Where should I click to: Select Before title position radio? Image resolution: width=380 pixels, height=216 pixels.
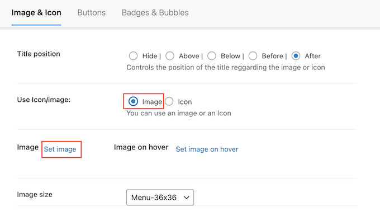253,56
